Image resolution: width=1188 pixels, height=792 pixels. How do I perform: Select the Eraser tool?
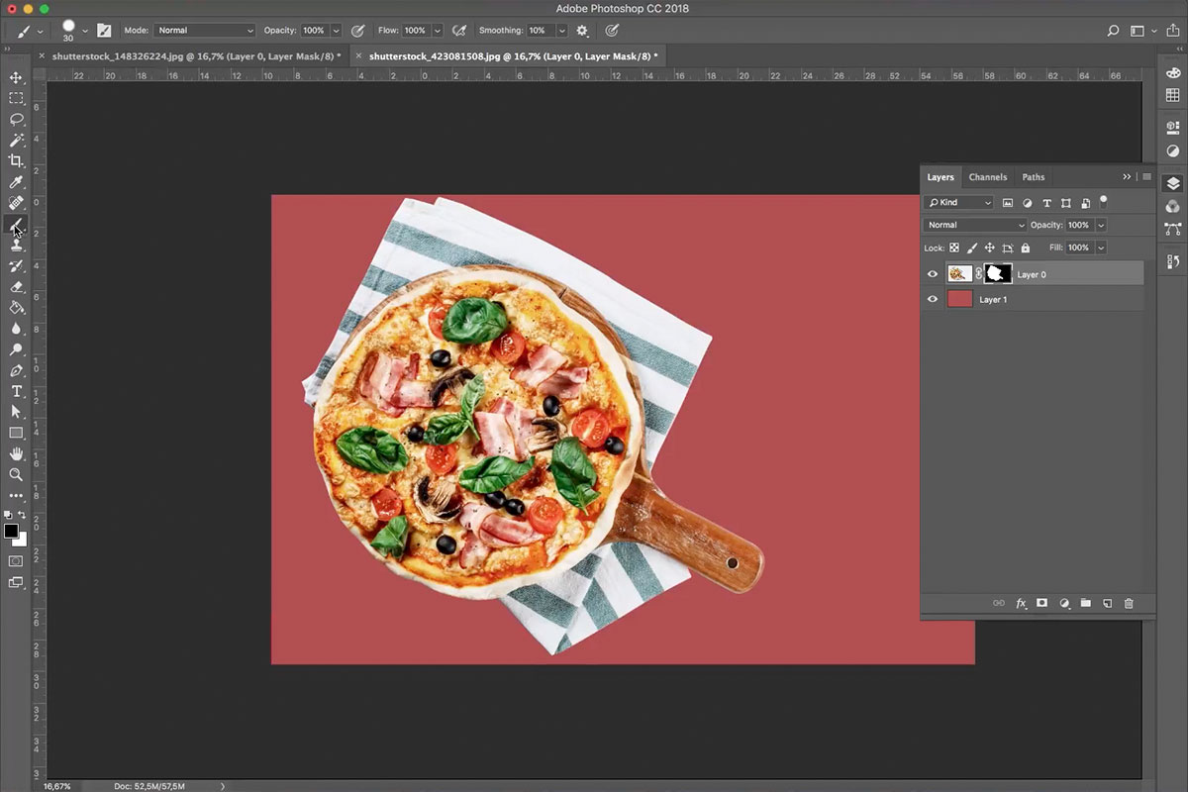14,287
